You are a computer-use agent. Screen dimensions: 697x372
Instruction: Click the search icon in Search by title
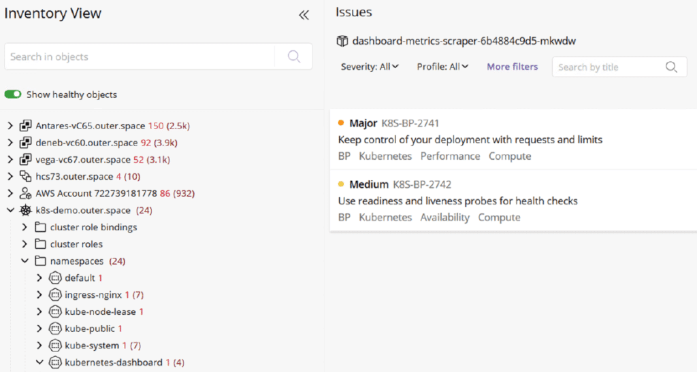(671, 67)
